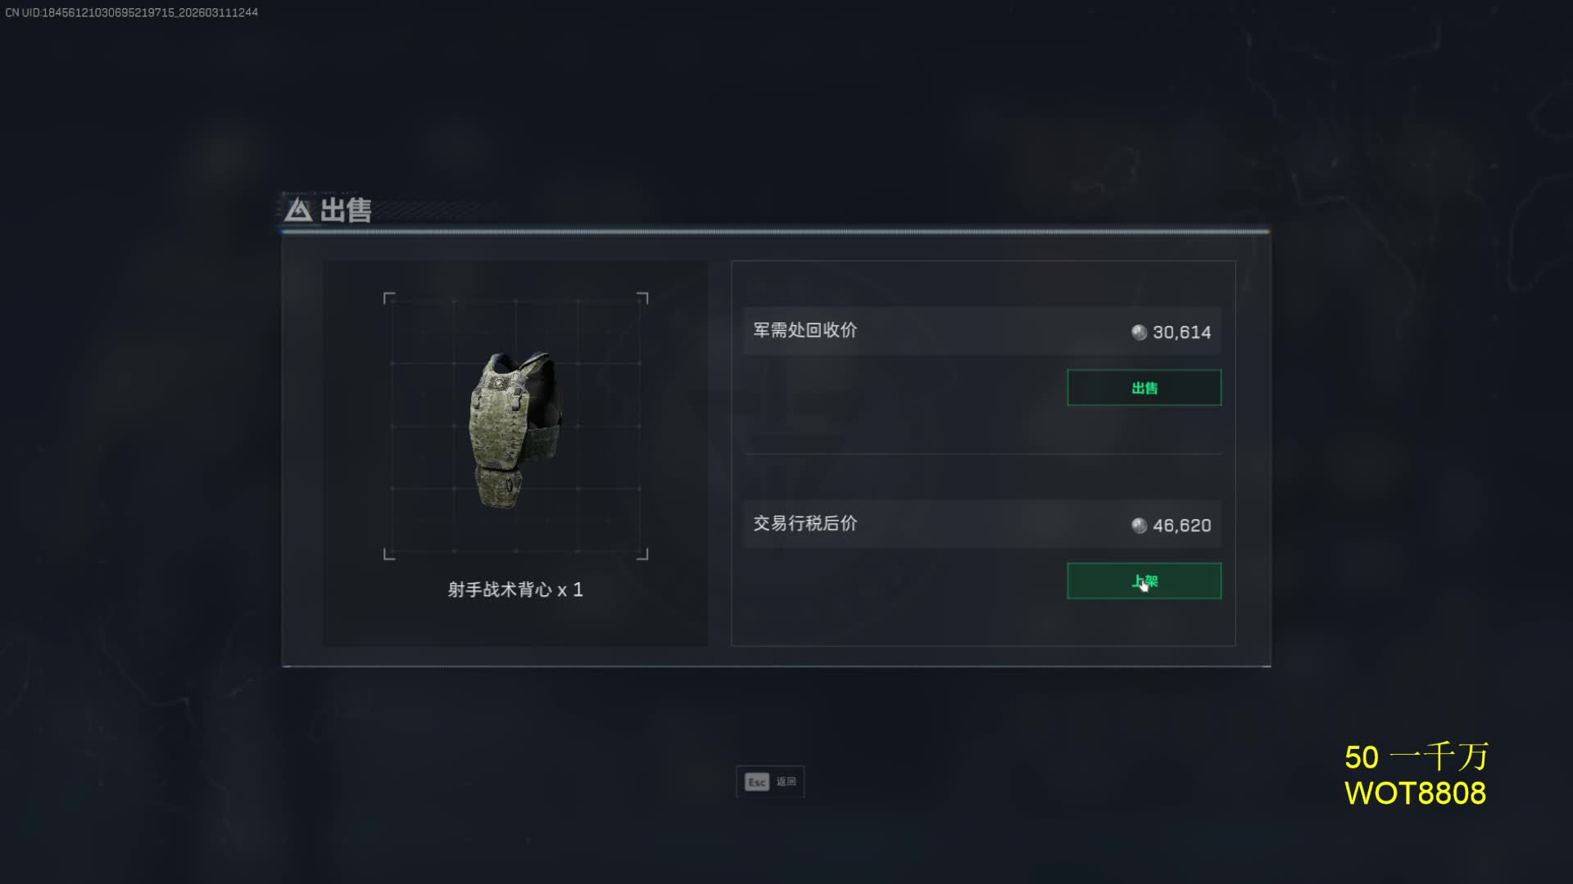The image size is (1573, 884).
Task: Click the top-left corner bracket of item frame
Action: [x=389, y=298]
